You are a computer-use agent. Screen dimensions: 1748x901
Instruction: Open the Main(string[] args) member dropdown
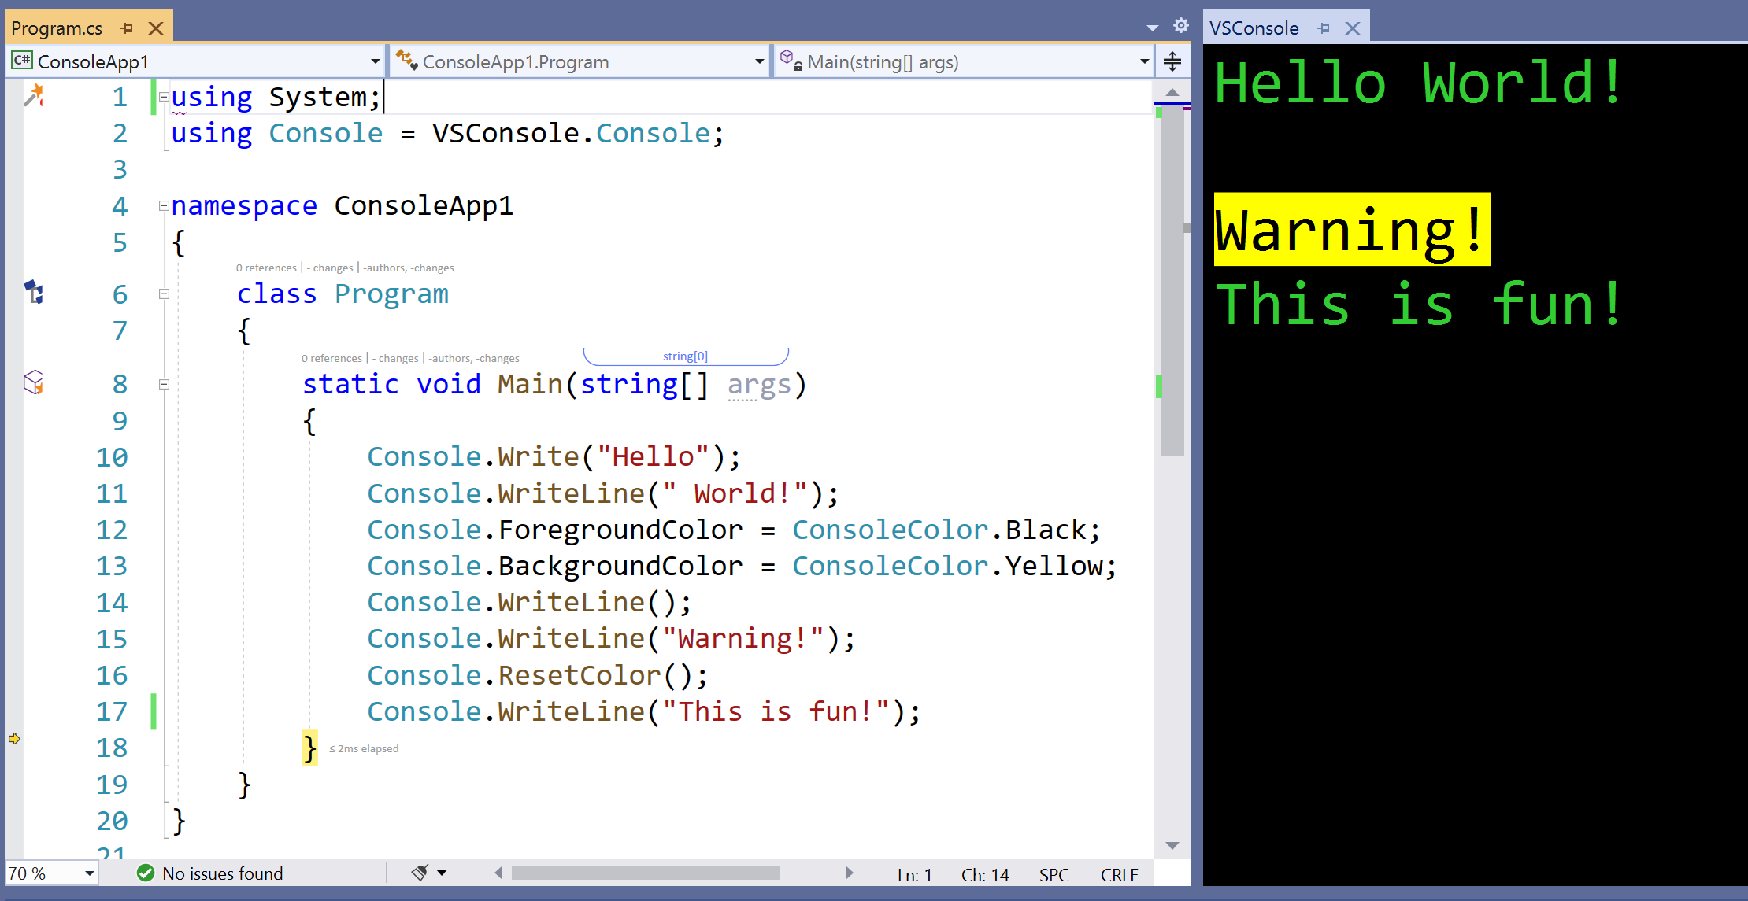tap(1144, 61)
